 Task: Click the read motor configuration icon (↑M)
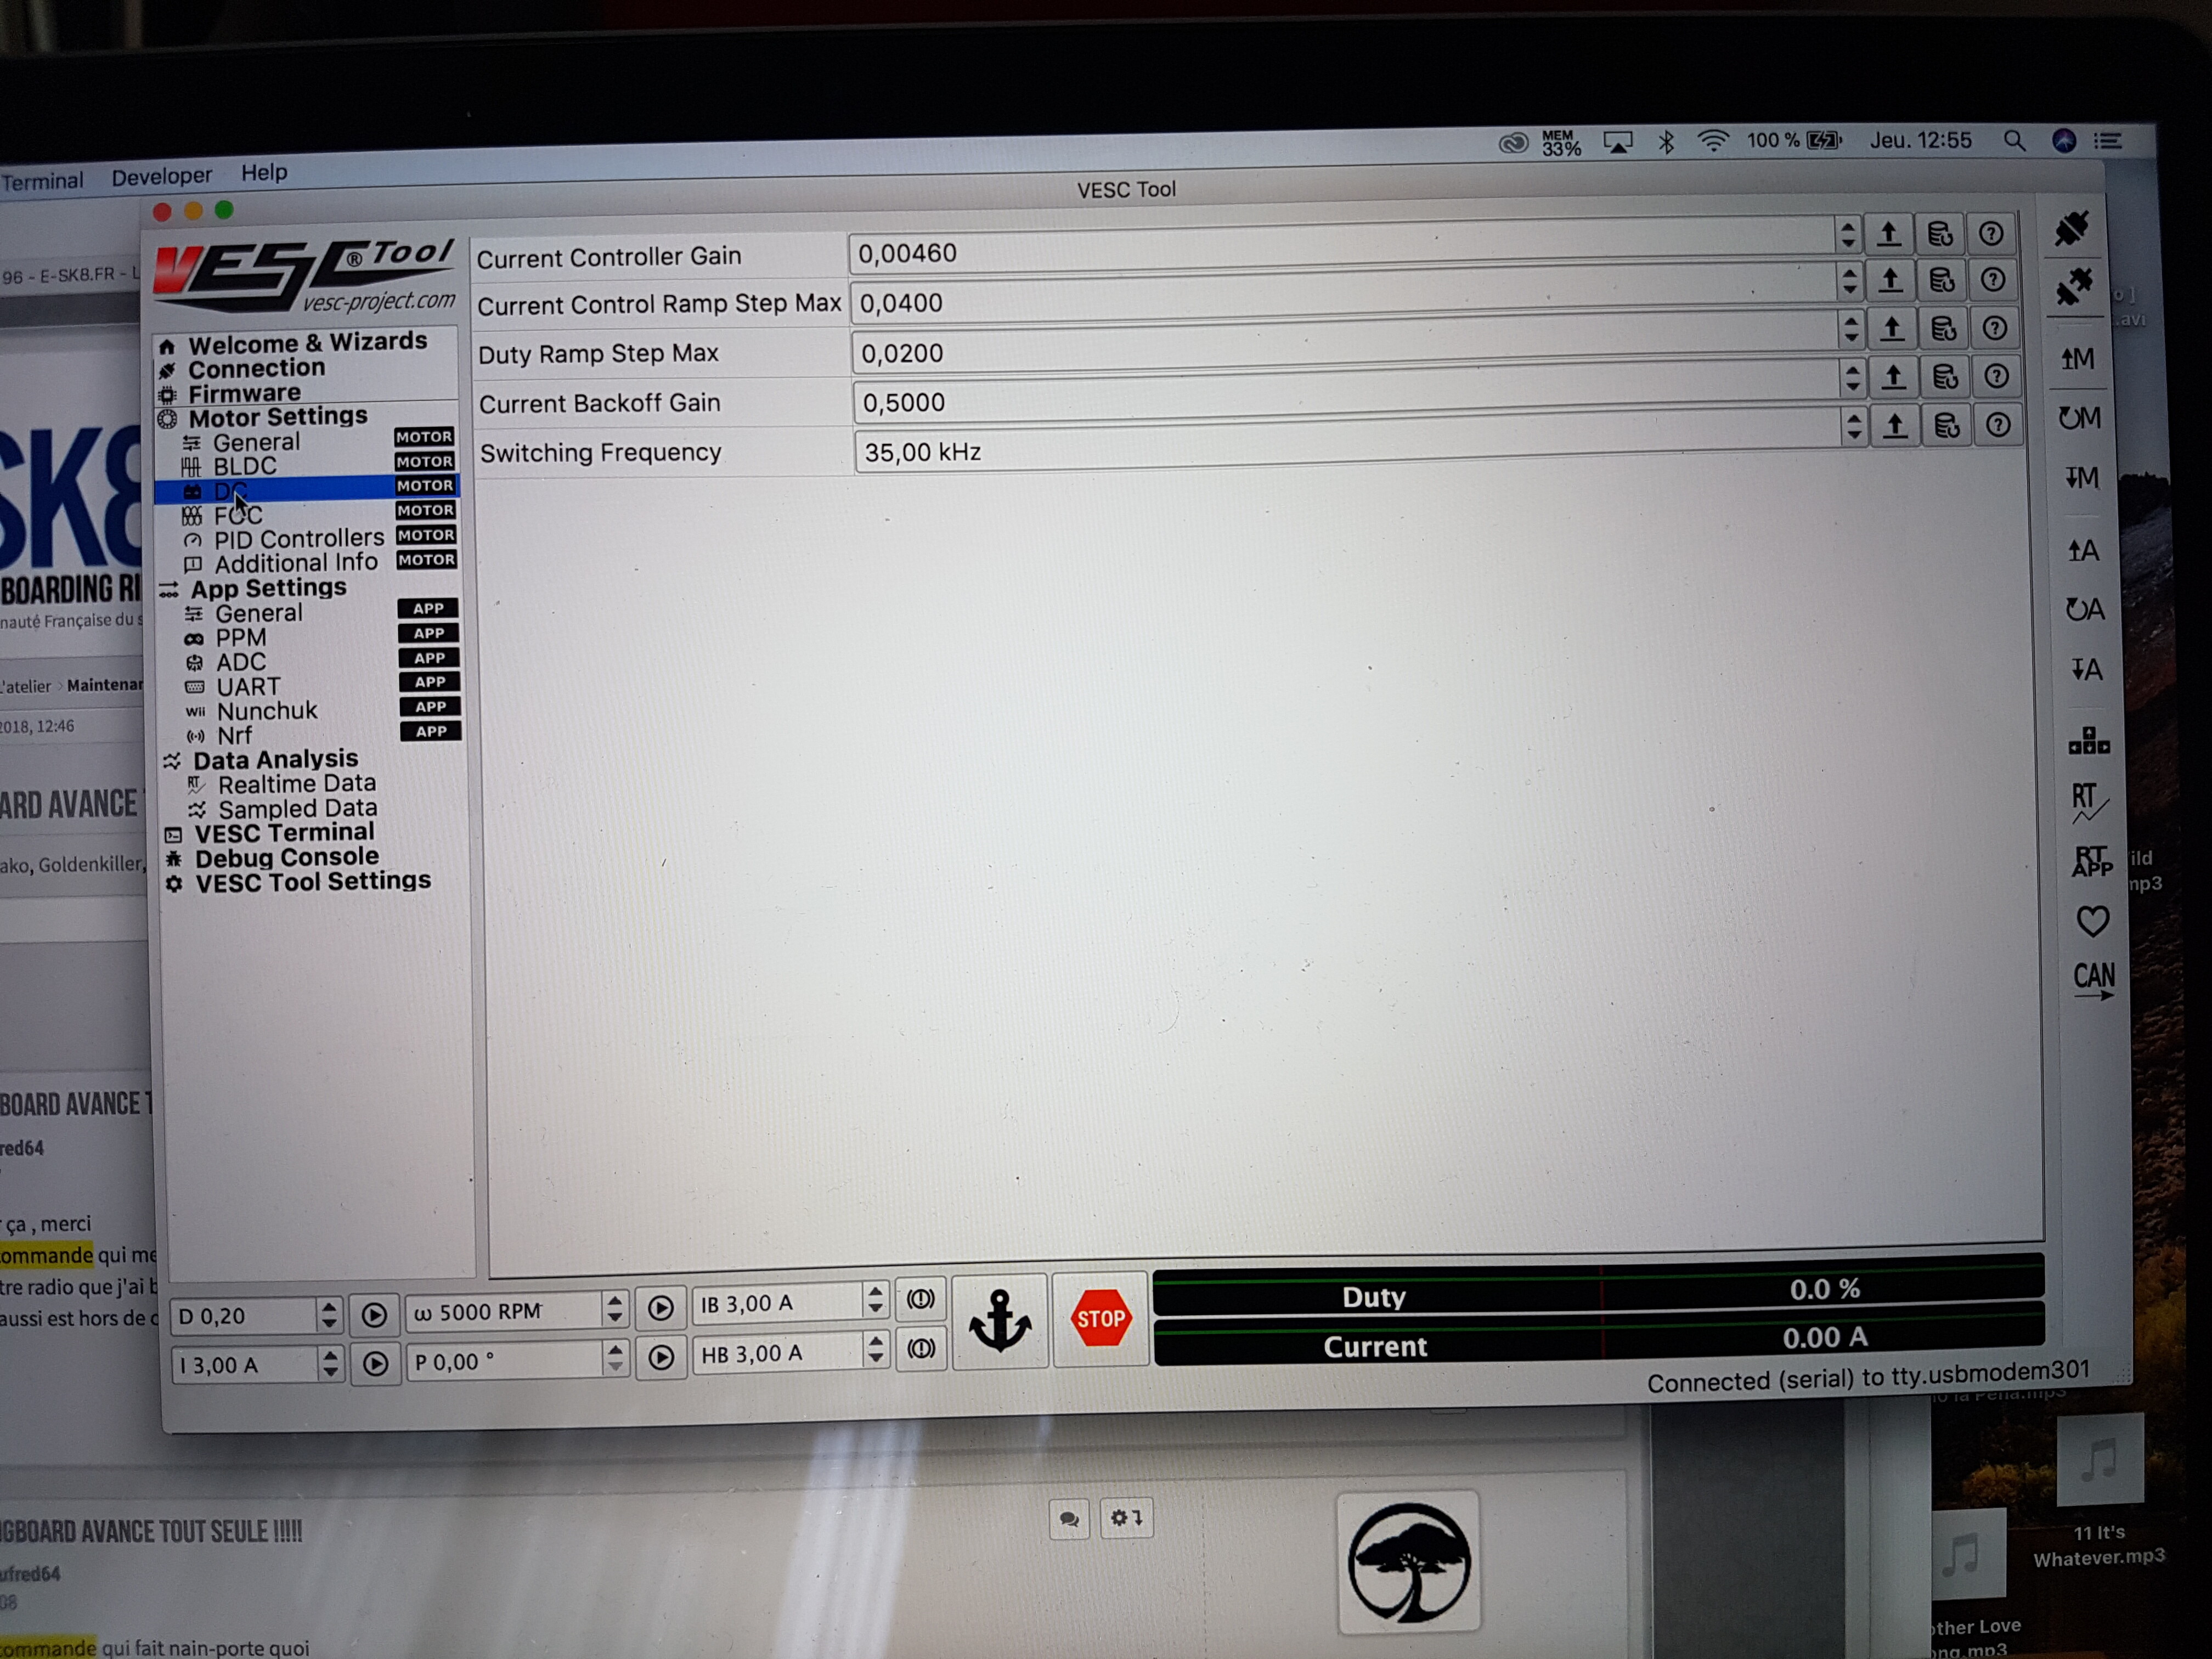coord(2077,358)
